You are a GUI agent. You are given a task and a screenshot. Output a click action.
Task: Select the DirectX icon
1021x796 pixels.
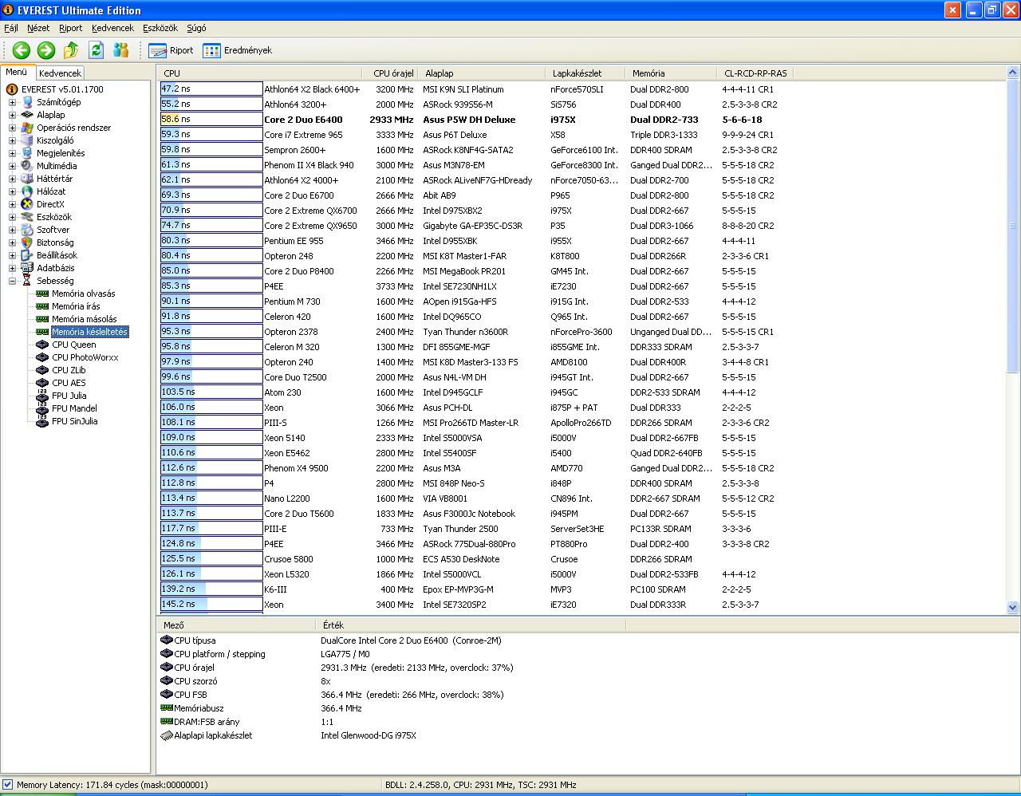27,204
